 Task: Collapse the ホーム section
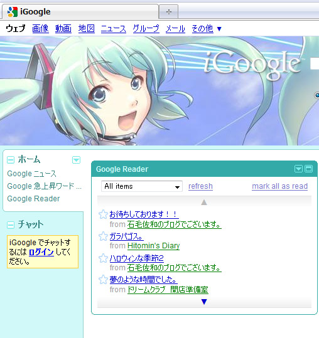[11, 160]
